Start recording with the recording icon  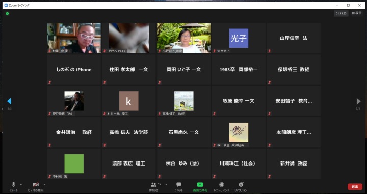[x=222, y=185]
